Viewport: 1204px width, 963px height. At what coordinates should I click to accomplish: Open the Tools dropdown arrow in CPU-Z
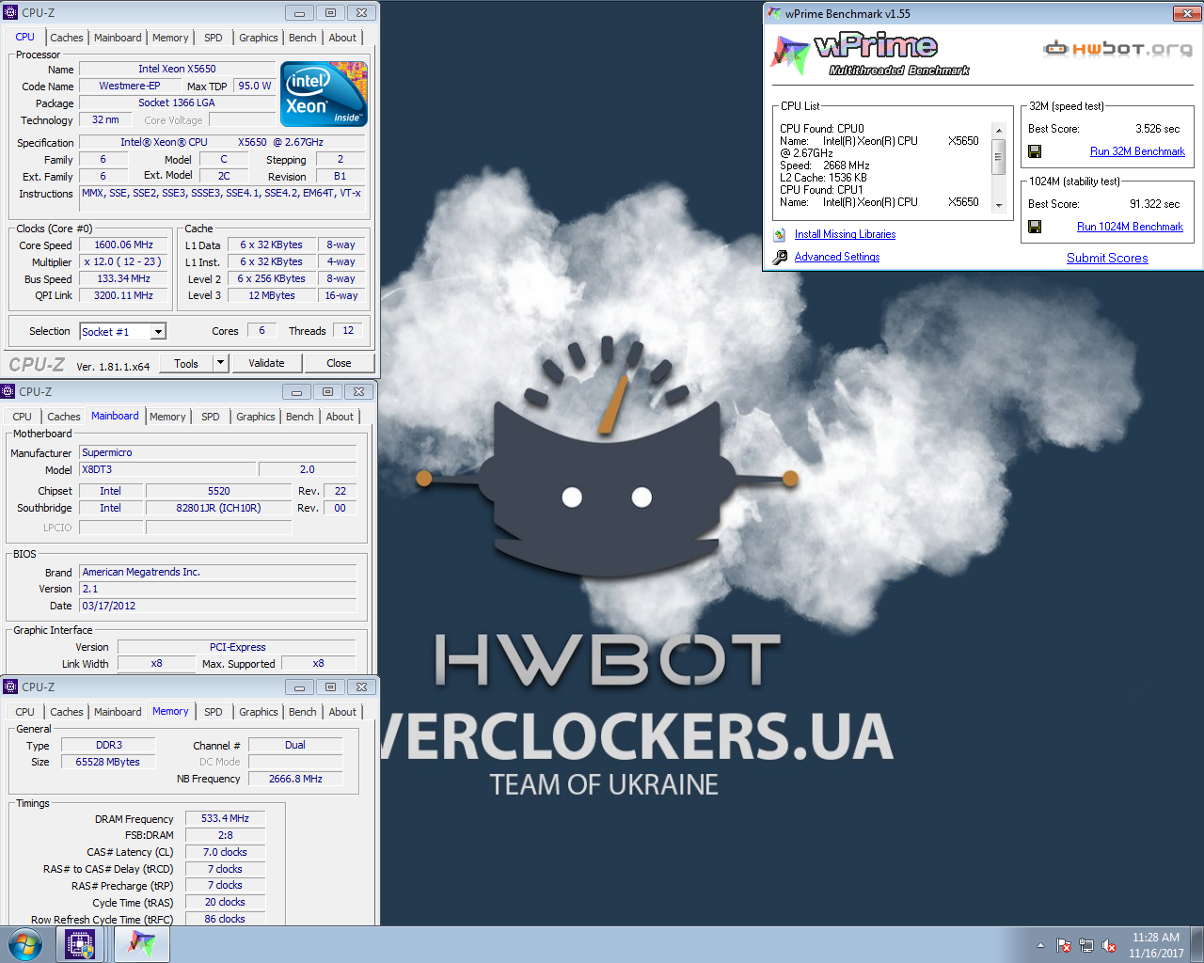click(x=220, y=363)
